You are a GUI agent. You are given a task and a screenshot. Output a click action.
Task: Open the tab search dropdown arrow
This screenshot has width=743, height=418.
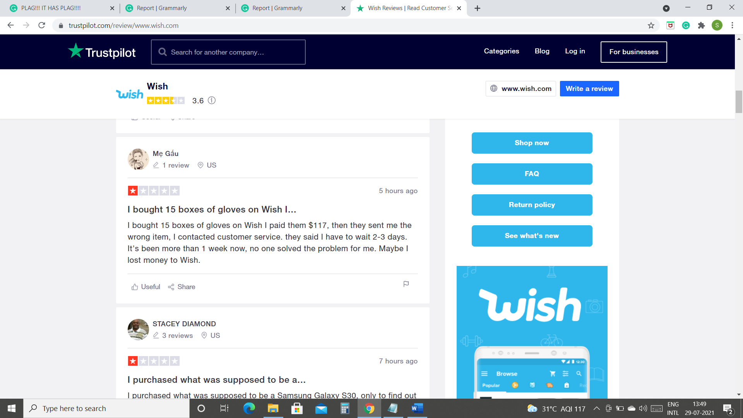(x=666, y=8)
